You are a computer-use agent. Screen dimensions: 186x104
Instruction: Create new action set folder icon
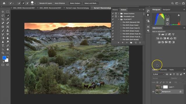click(131, 42)
